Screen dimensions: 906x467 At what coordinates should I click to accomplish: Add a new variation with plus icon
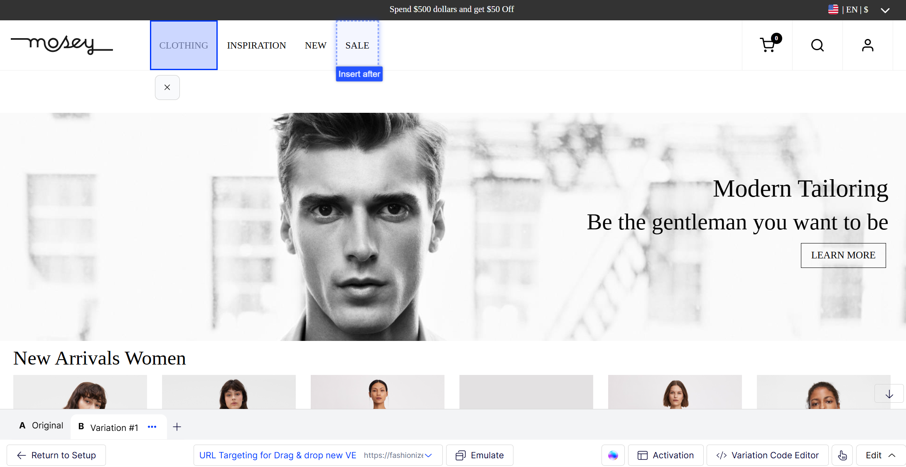point(177,427)
